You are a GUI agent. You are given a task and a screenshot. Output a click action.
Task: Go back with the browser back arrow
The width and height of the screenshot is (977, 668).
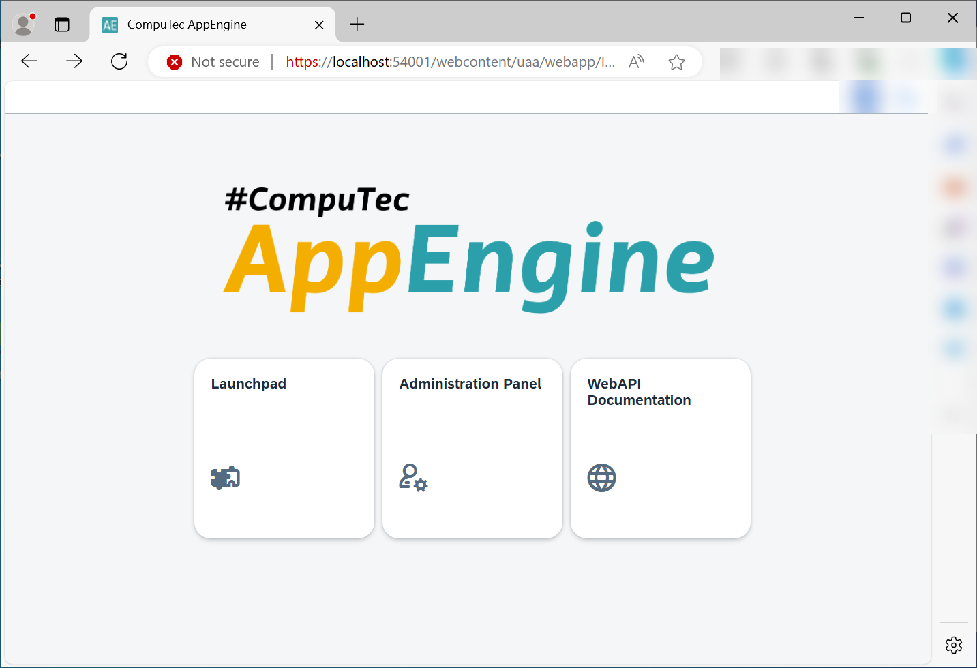point(29,61)
